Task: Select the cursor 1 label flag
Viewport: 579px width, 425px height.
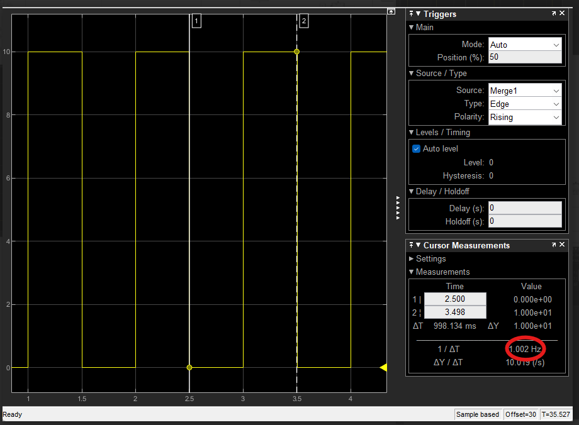Action: click(196, 21)
